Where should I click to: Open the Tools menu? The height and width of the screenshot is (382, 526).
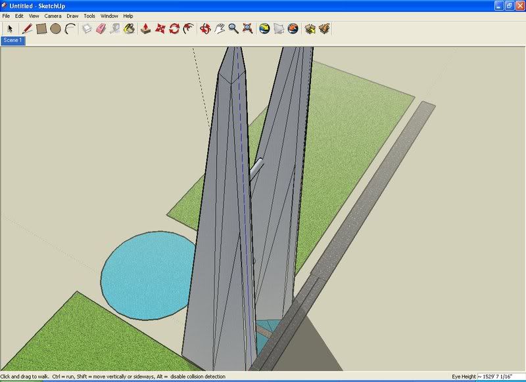(x=89, y=16)
